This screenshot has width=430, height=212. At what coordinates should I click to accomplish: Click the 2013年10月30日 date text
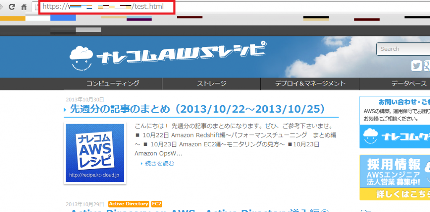coord(85,100)
